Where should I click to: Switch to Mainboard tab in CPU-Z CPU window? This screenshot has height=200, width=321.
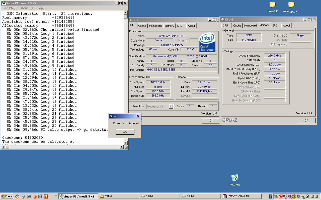(155, 26)
